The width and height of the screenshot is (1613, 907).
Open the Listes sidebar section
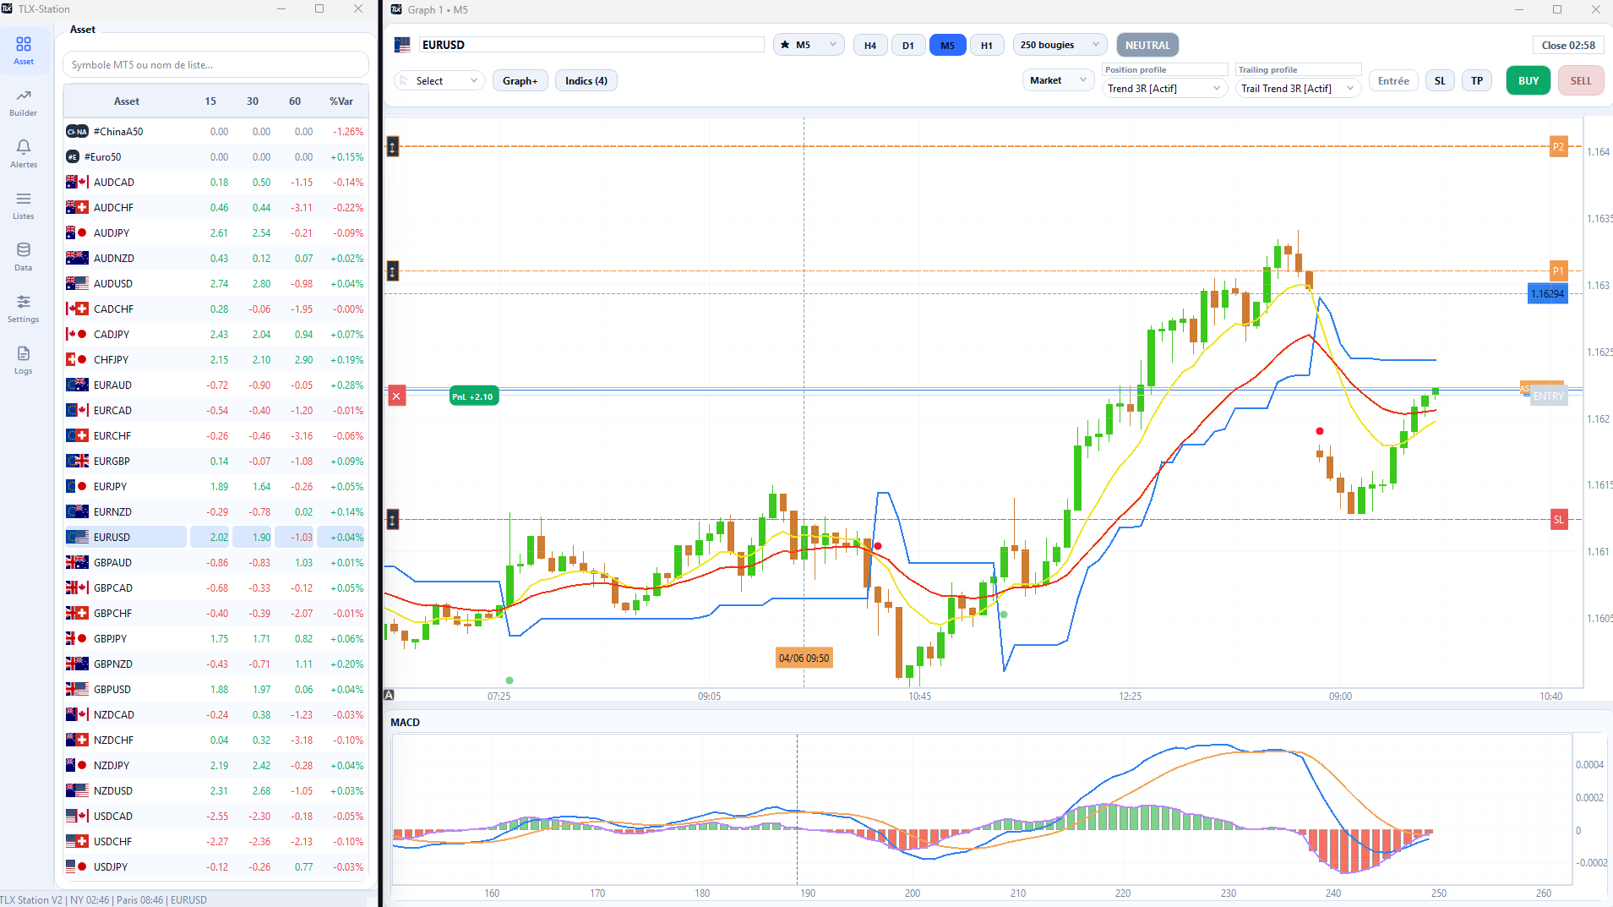24,205
